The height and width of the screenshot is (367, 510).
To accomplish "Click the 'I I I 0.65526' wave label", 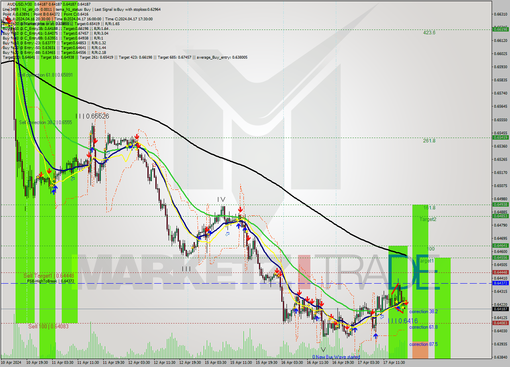I will pos(92,116).
